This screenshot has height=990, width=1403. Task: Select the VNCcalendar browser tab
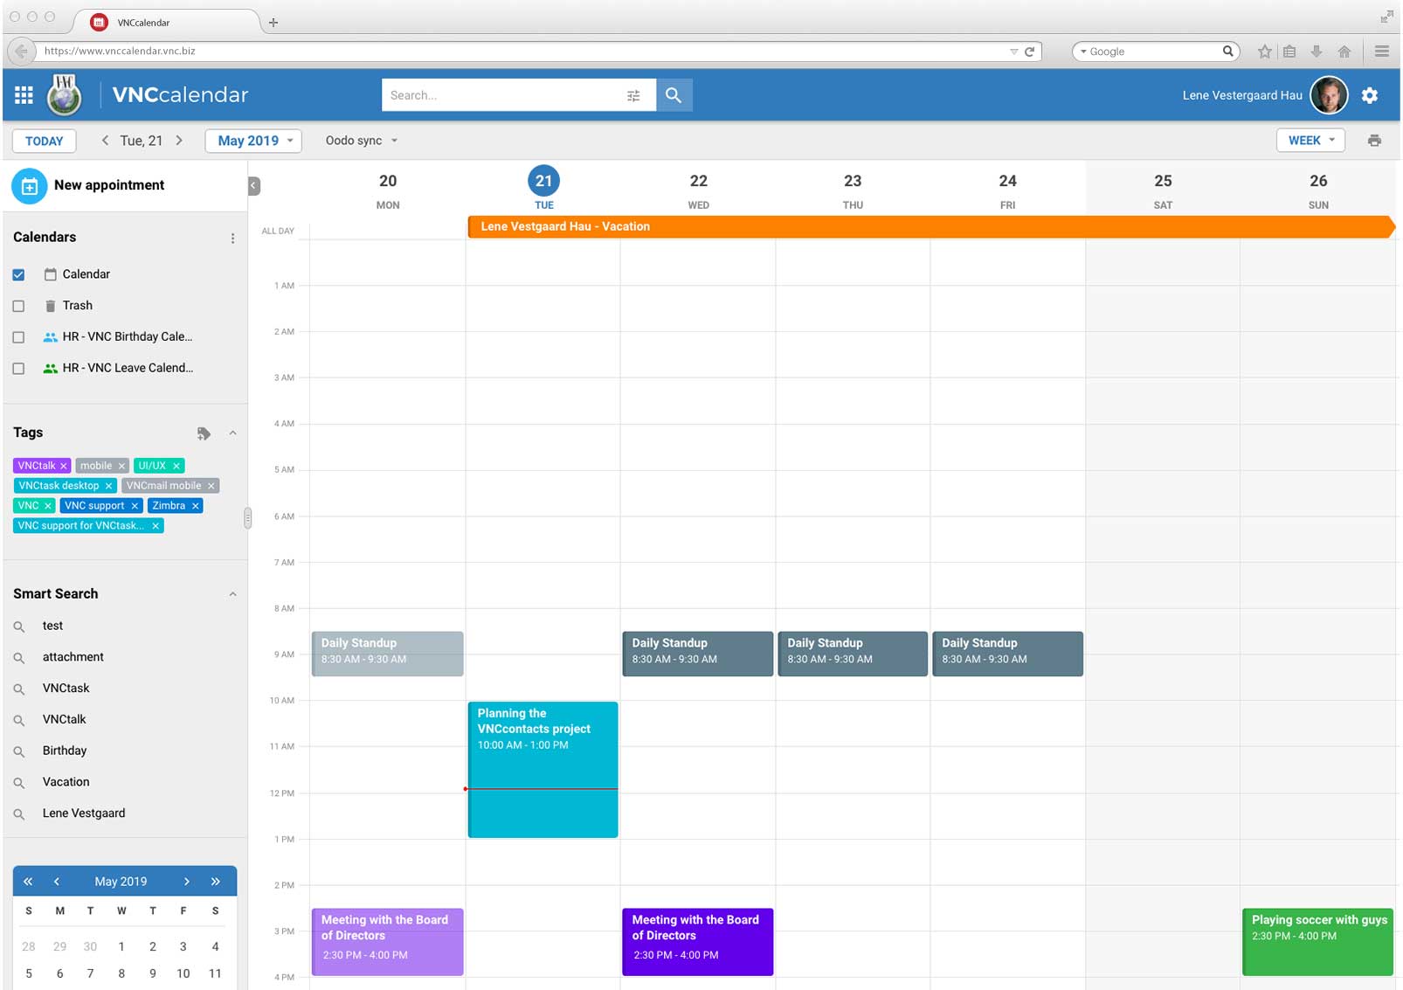click(166, 22)
